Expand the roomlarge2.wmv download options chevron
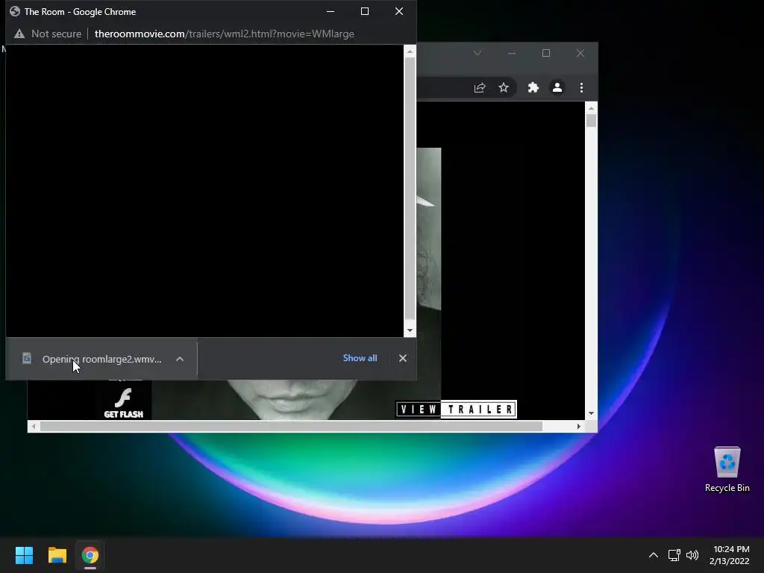This screenshot has height=573, width=764. (180, 359)
